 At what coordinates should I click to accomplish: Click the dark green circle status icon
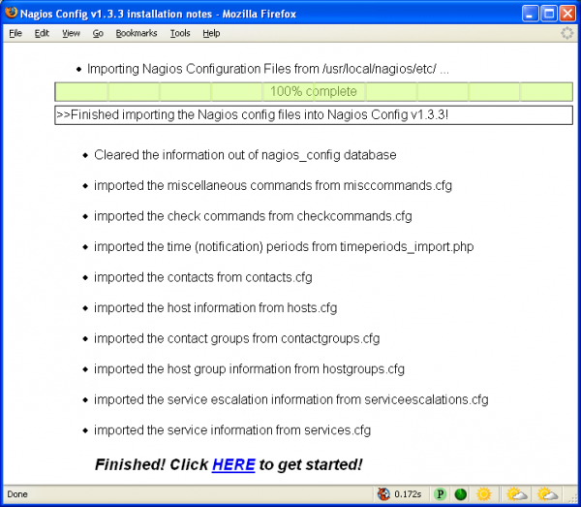coord(461,494)
